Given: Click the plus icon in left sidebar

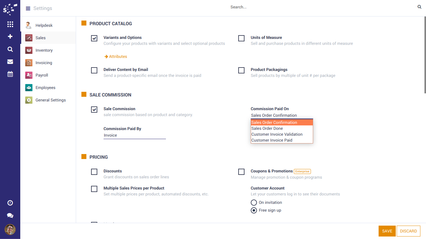Looking at the screenshot, I should click(x=10, y=37).
